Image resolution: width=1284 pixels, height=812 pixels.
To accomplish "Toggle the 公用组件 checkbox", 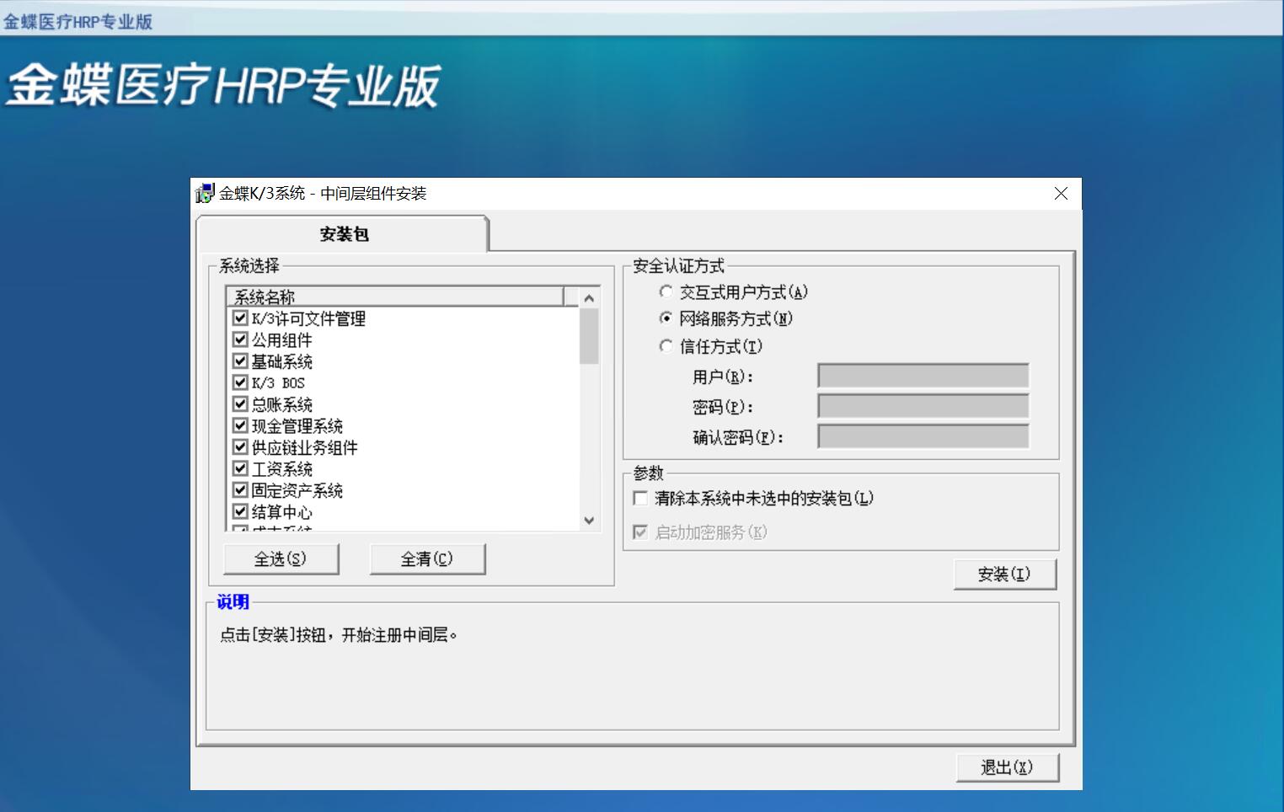I will coord(240,339).
